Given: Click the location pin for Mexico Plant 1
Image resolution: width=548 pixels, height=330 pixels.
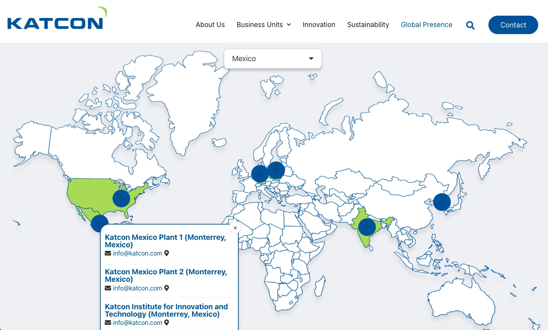Looking at the screenshot, I should pos(167,254).
